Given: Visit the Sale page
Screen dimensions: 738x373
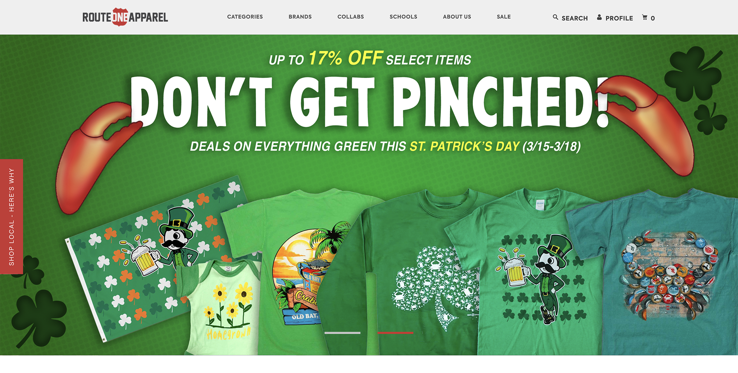Looking at the screenshot, I should tap(504, 17).
